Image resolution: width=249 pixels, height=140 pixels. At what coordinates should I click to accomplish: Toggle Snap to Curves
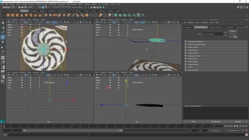coord(58,7)
